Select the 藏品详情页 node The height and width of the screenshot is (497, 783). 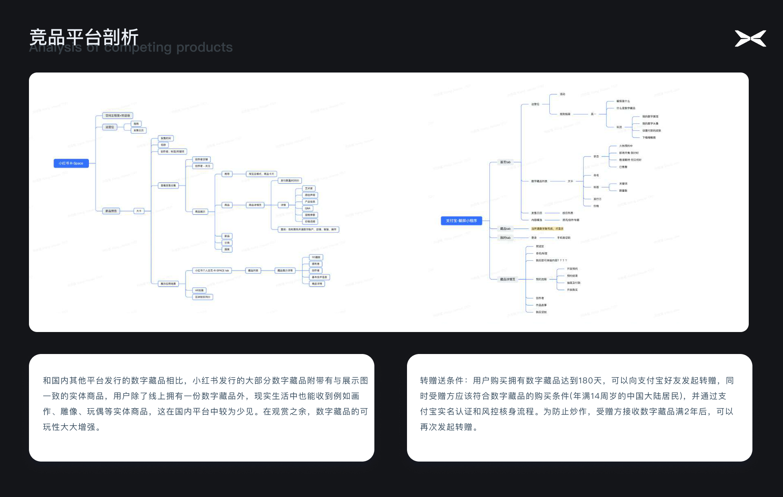pyautogui.click(x=508, y=279)
